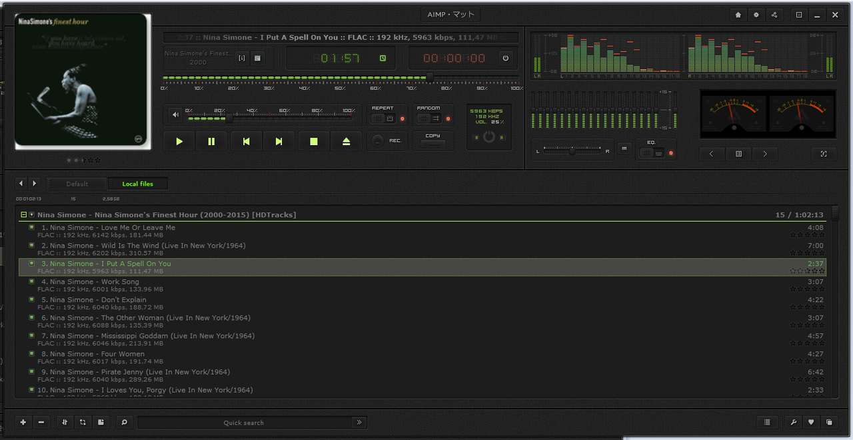853x440 pixels.
Task: Toggle checkbox for Love Me Or Leave Me
Action: pyautogui.click(x=31, y=227)
